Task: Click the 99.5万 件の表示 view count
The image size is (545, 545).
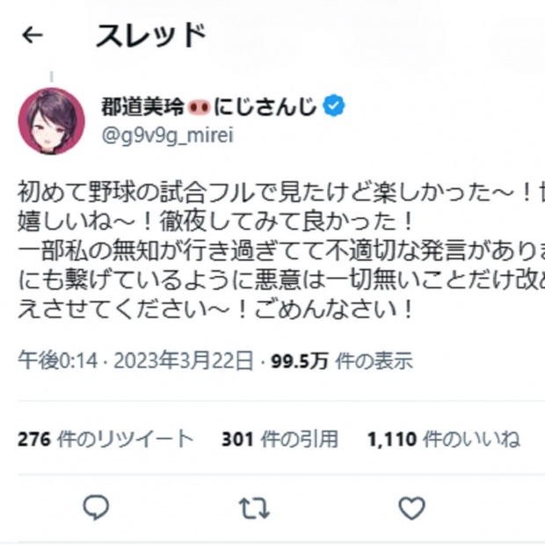Action: (342, 360)
